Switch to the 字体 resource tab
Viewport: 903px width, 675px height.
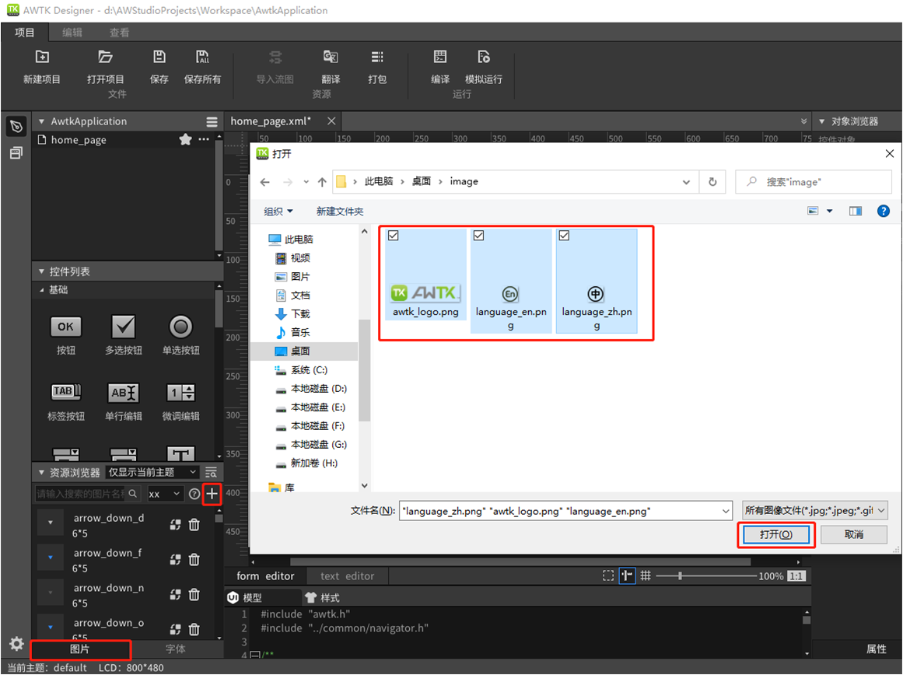pos(176,649)
